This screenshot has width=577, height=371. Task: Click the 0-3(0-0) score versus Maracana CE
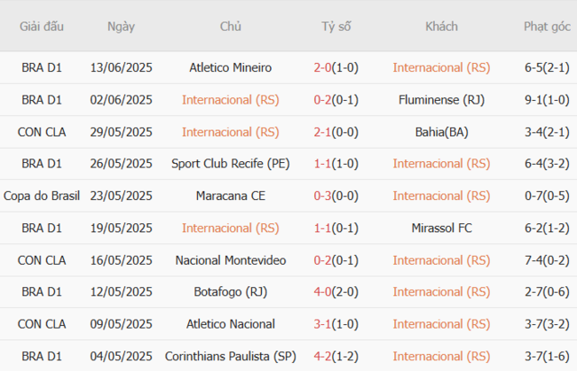pos(336,196)
